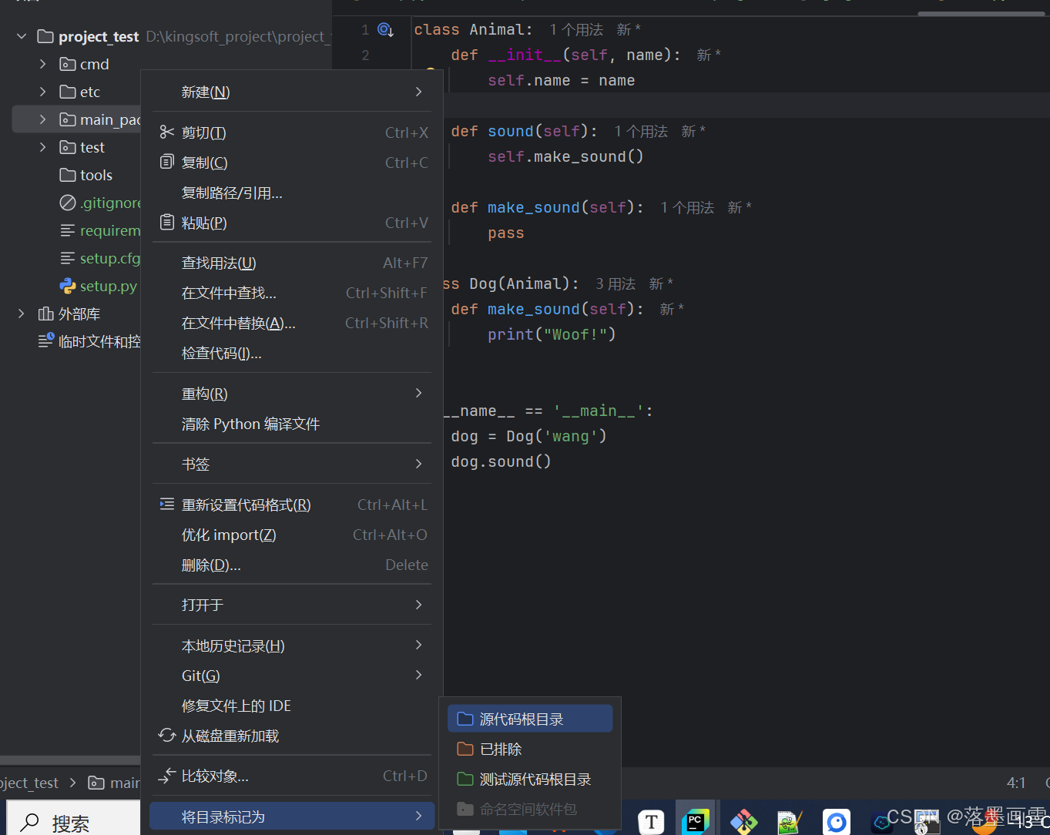This screenshot has width=1050, height=835.
Task: Expand the test folder
Action: (x=43, y=147)
